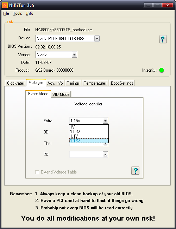This screenshot has width=176, height=229.
Task: Open the File menu
Action: 6,13
